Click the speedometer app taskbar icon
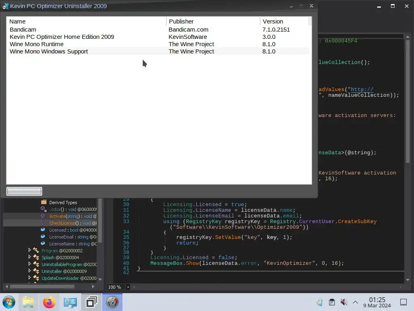This screenshot has width=414, height=311. [x=112, y=302]
